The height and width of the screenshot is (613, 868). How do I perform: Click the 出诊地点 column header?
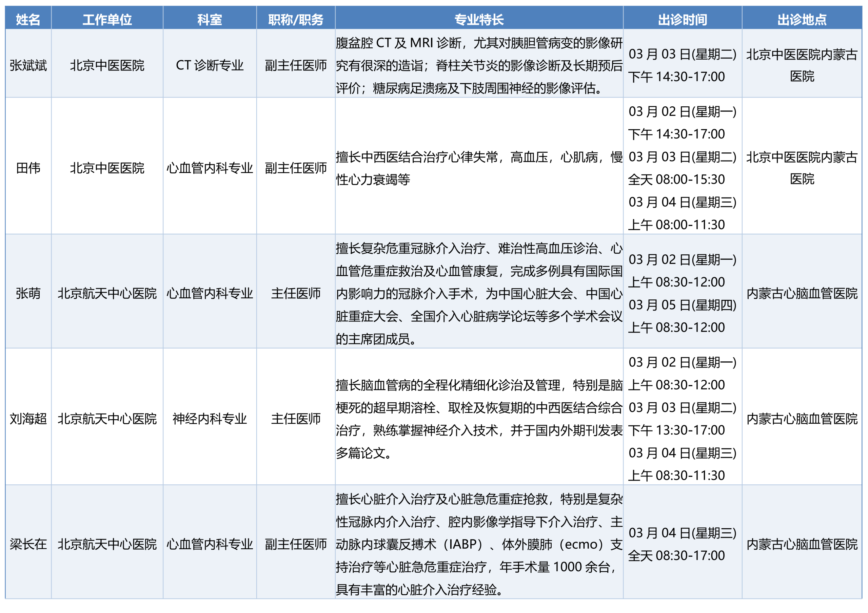coord(802,19)
